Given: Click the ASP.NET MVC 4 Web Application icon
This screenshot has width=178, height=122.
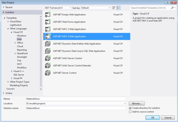Looking at the screenshot, I should pyautogui.click(x=48, y=36).
